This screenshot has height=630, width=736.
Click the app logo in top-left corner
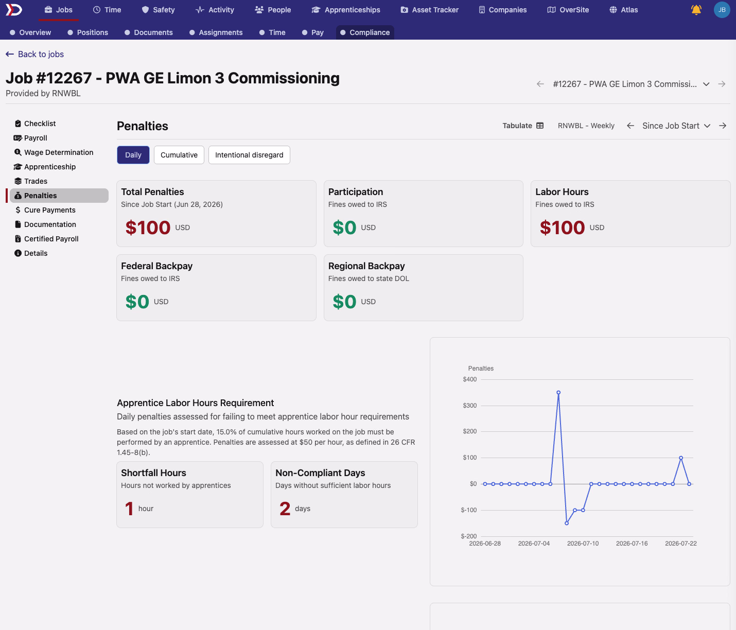pyautogui.click(x=14, y=10)
